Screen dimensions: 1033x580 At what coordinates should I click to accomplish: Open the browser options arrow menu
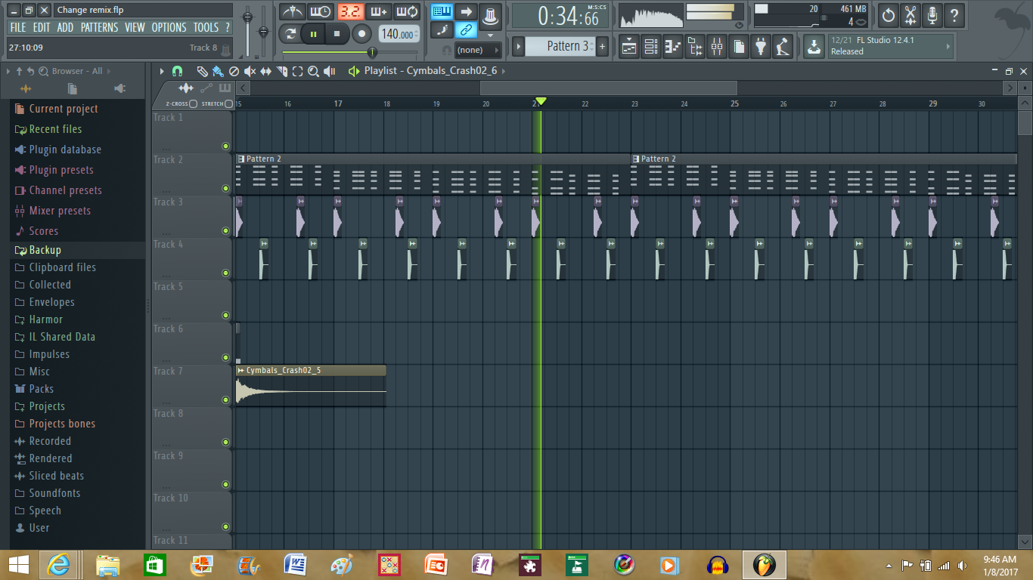(x=9, y=71)
